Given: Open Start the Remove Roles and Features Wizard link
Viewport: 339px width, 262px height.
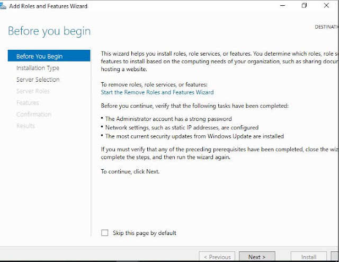Looking at the screenshot, I should click(x=157, y=92).
